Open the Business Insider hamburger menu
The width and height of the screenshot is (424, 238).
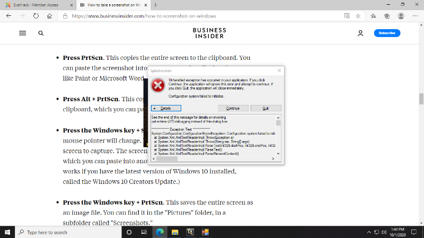pyautogui.click(x=22, y=33)
